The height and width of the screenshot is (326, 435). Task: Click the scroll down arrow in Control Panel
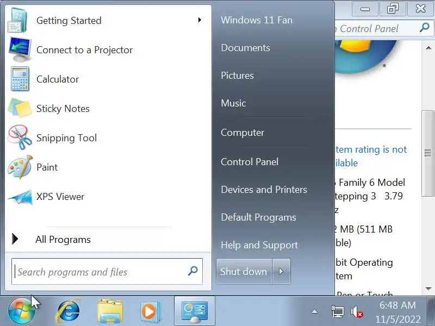click(x=428, y=289)
